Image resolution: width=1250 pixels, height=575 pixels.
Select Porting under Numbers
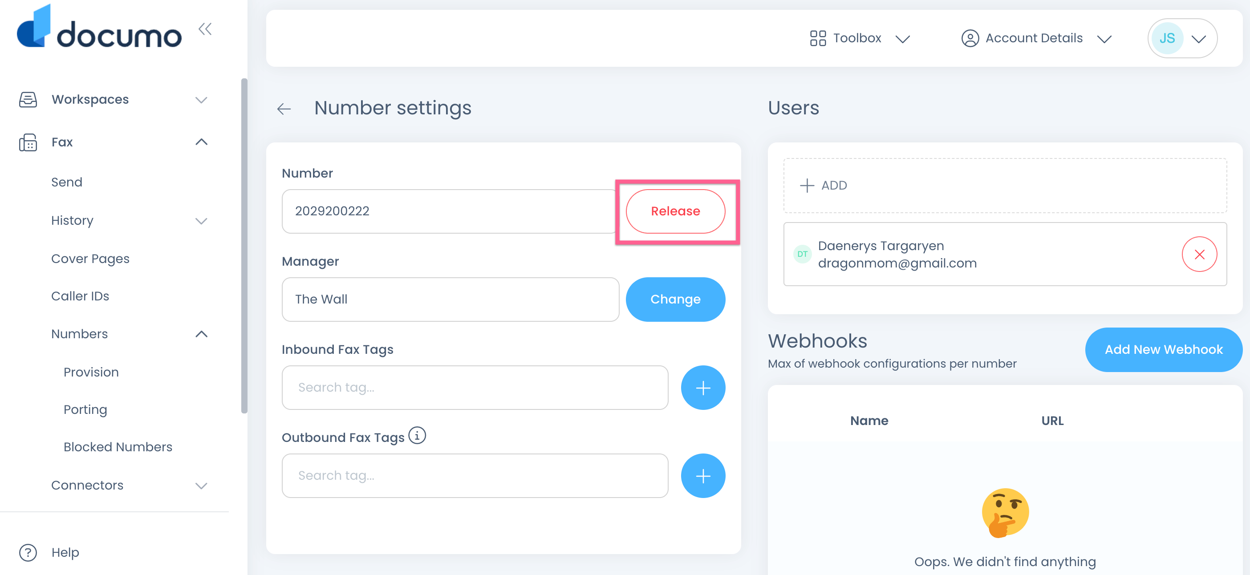pyautogui.click(x=85, y=409)
